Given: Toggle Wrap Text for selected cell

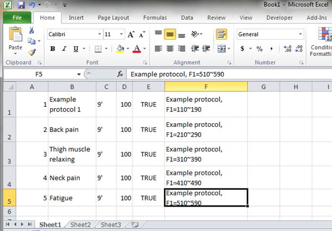Looking at the screenshot, I should tap(221, 35).
